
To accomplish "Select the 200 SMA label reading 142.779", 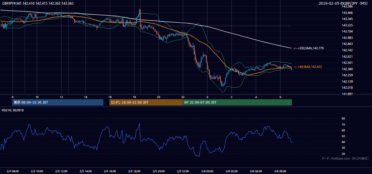I will pos(309,48).
